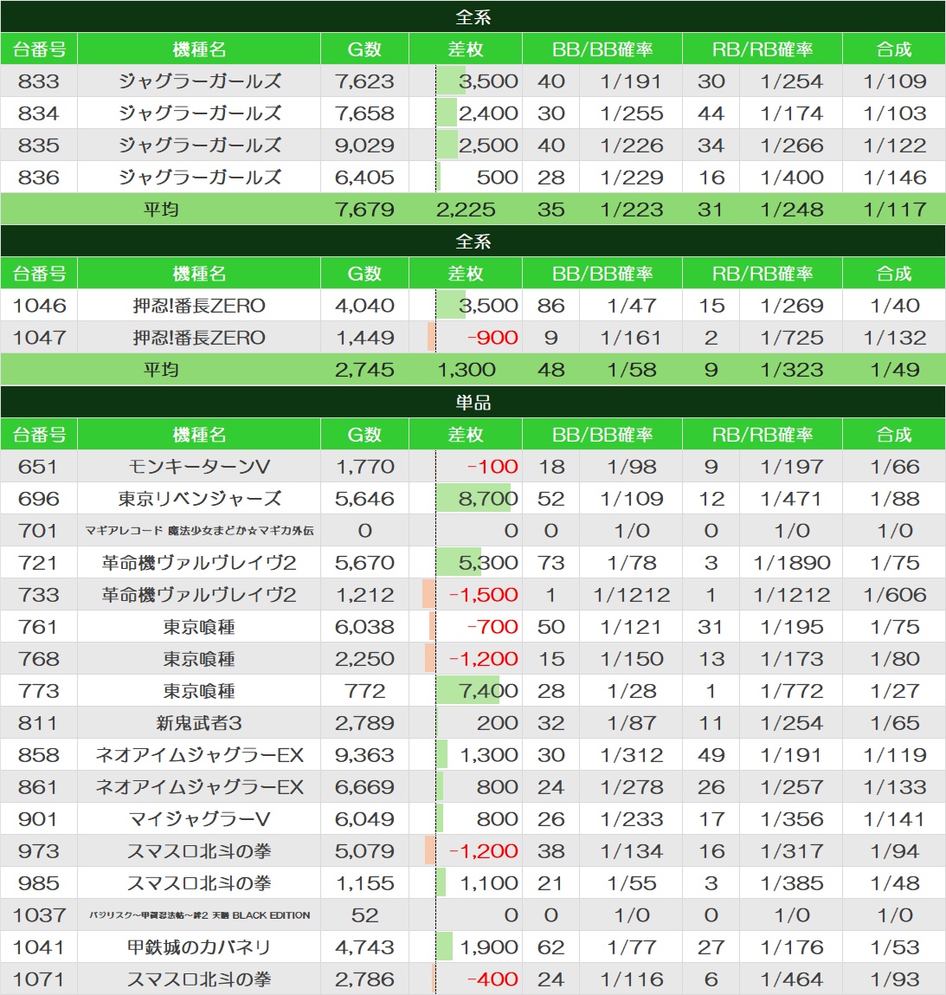Click 東京喰種 name in row 768
The height and width of the screenshot is (995, 946).
point(199,659)
